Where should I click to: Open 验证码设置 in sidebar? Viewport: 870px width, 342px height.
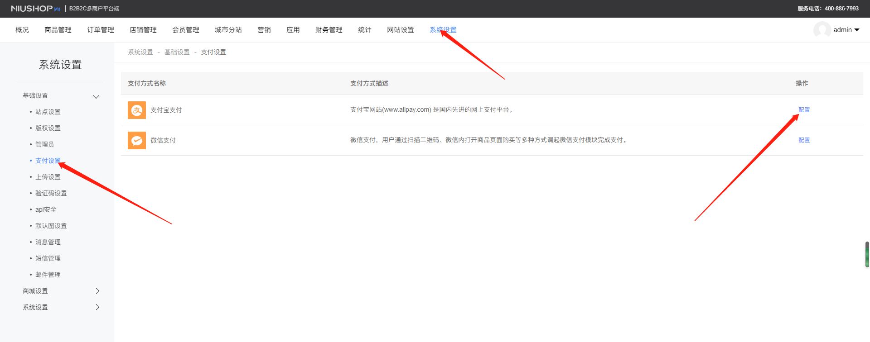pyautogui.click(x=51, y=193)
